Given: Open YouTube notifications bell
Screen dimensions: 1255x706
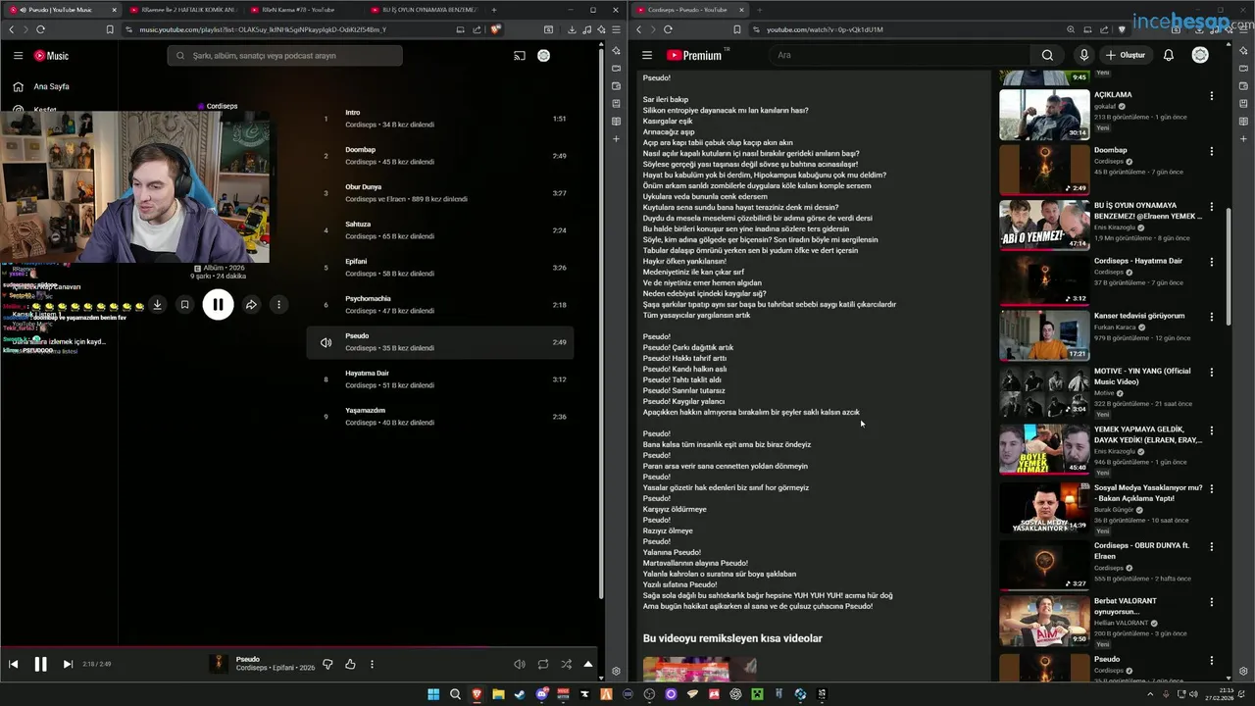Looking at the screenshot, I should 1169,55.
